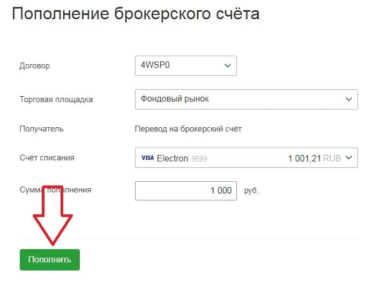Focus the Сумма пополнения amount field with 1 000
388x294 pixels.
pyautogui.click(x=185, y=191)
